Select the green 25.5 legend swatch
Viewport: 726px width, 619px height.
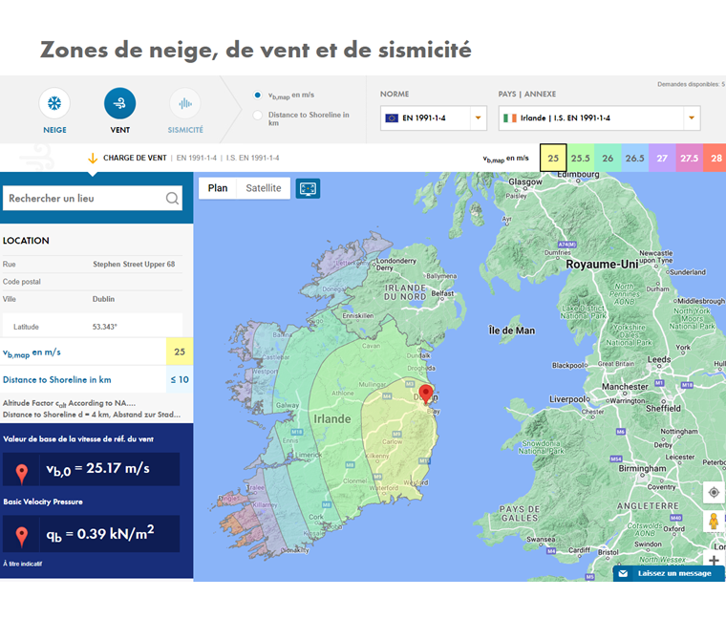pyautogui.click(x=580, y=158)
